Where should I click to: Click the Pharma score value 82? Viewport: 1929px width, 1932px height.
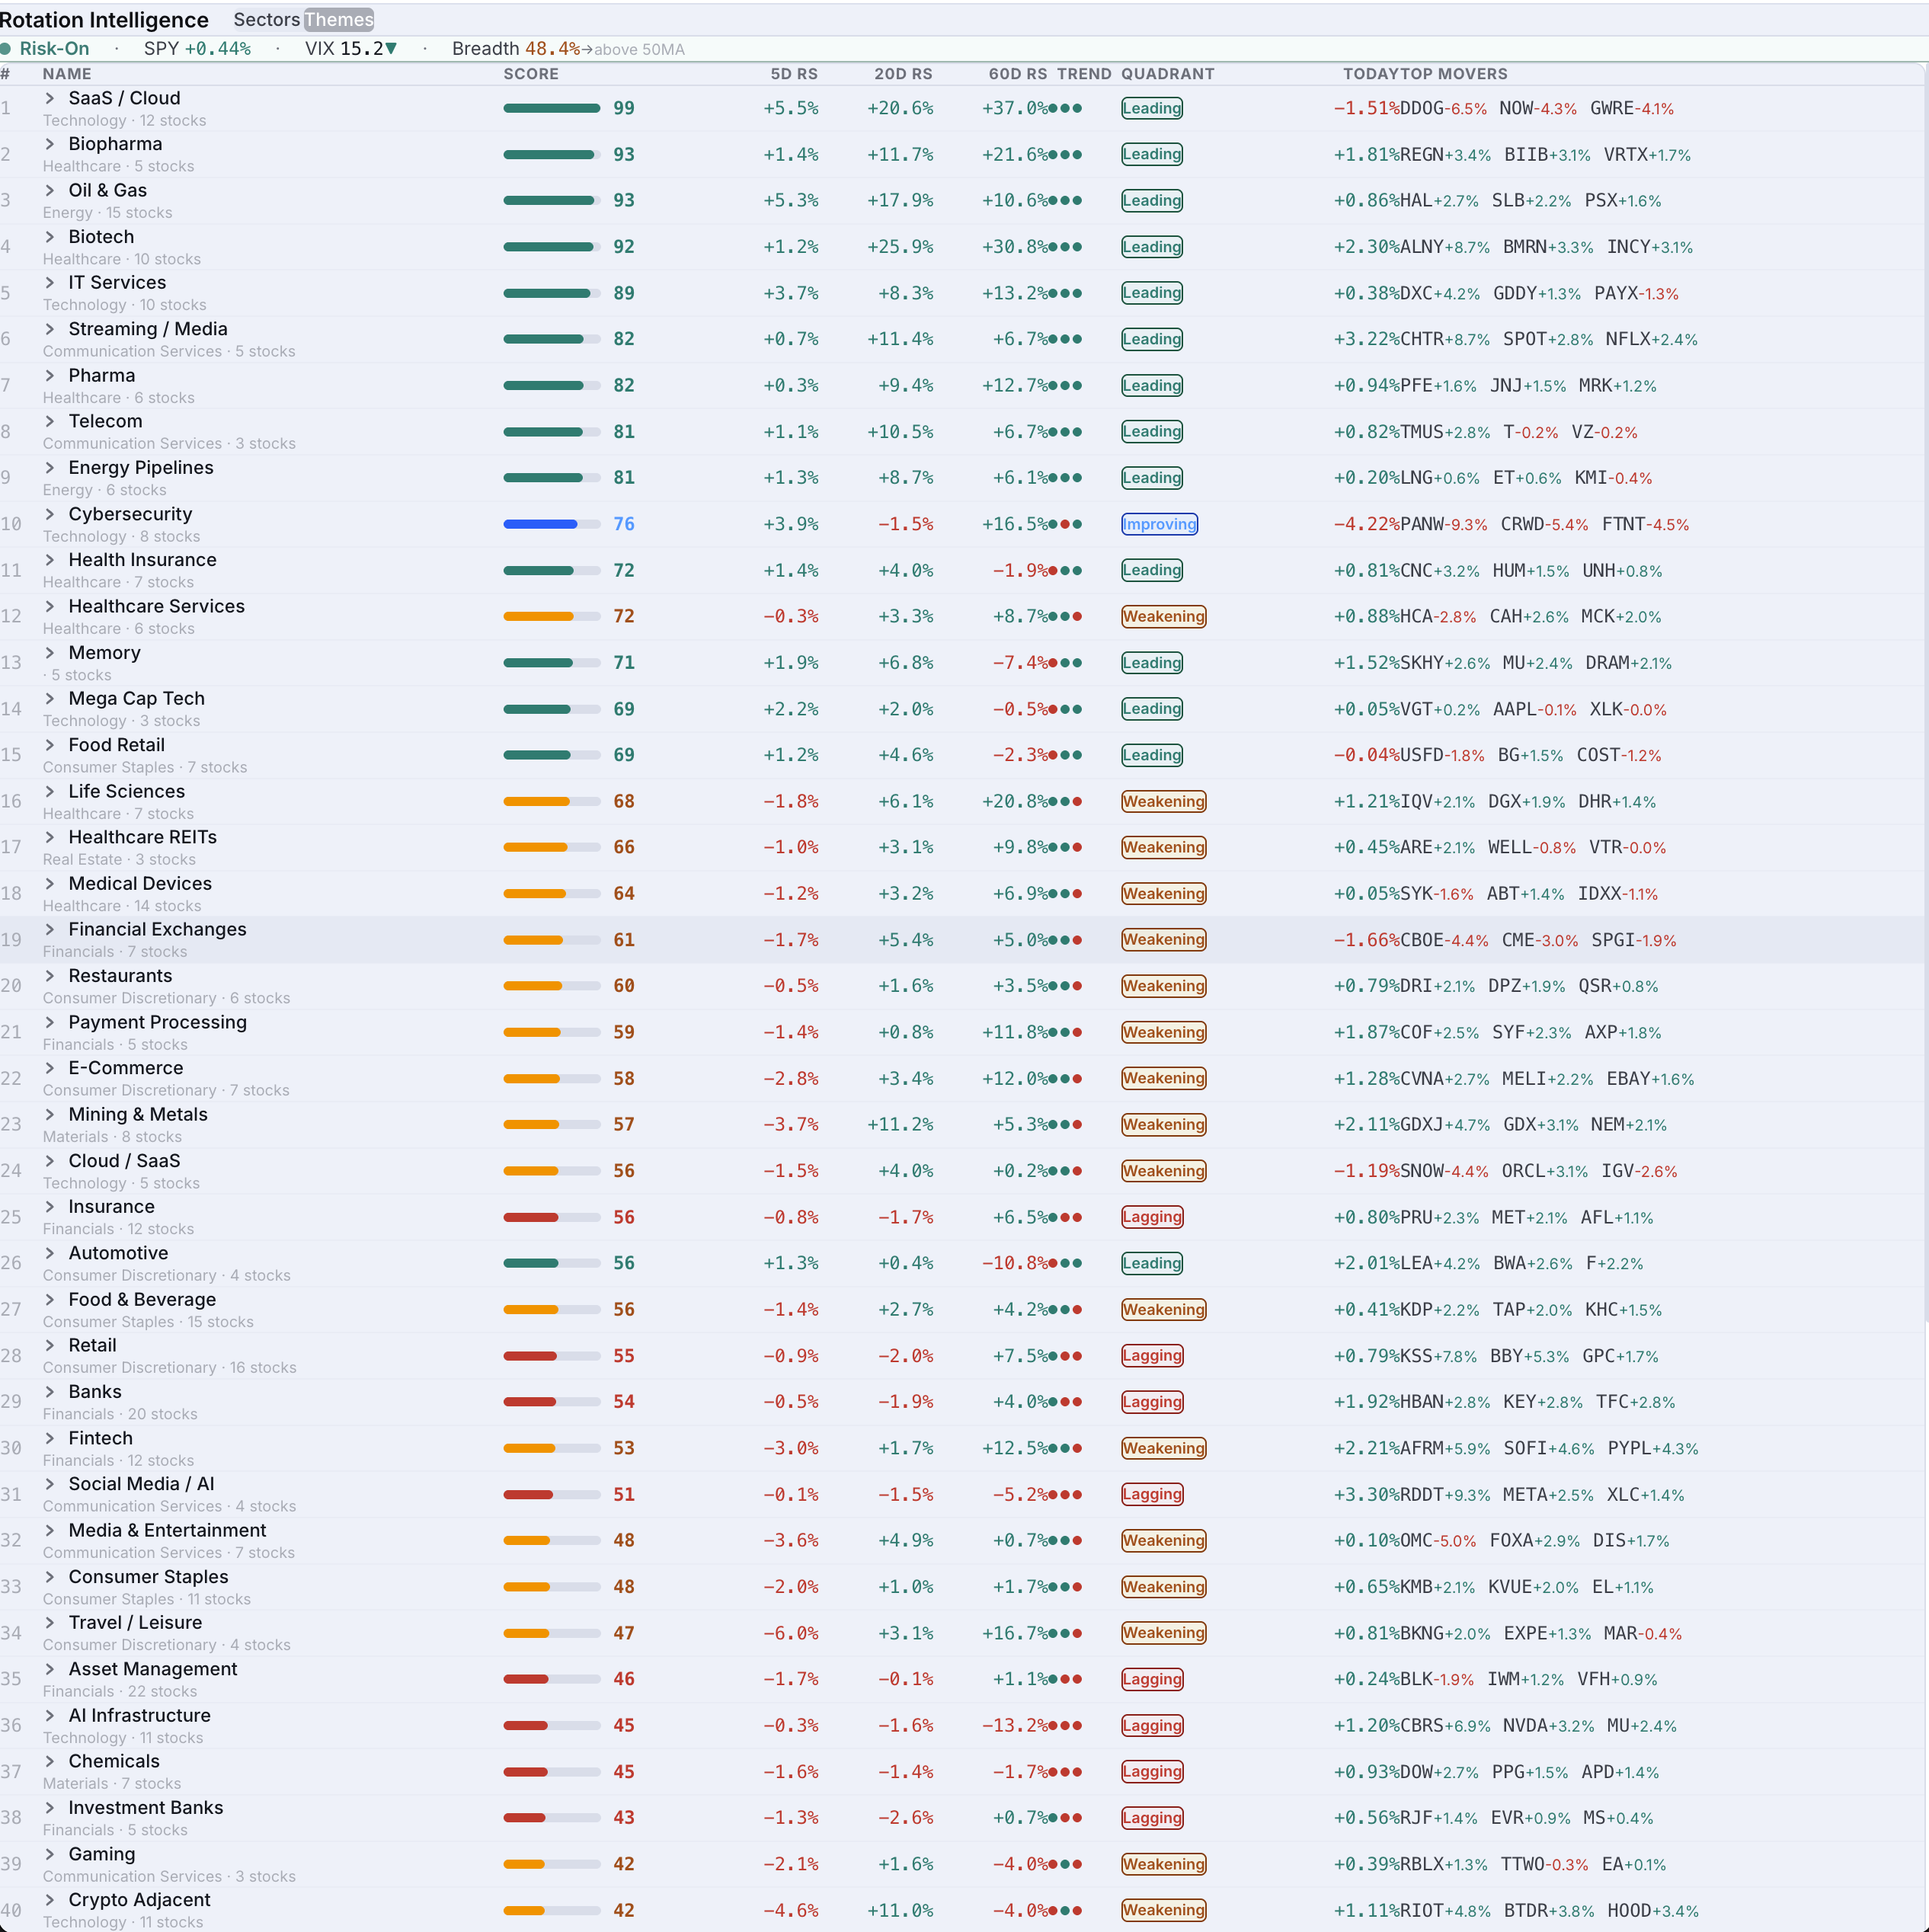(x=624, y=385)
